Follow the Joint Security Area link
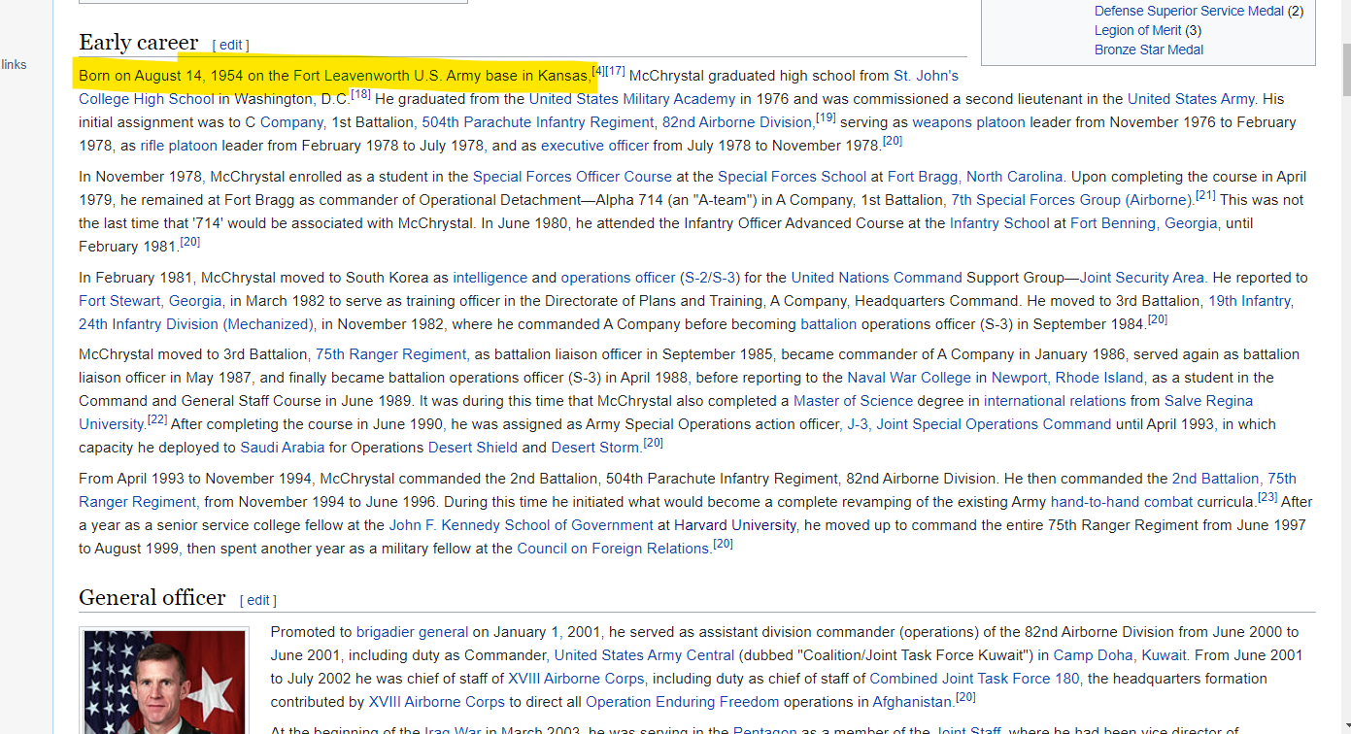 [1141, 278]
